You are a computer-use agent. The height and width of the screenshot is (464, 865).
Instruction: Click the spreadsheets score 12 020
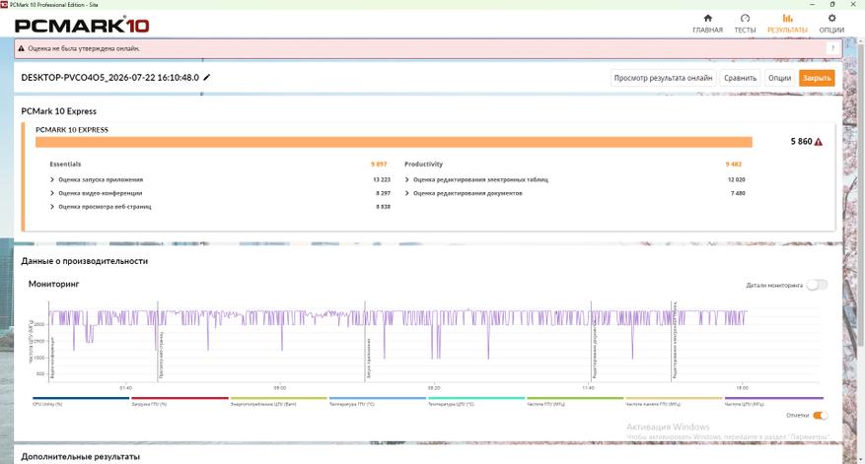[x=737, y=179]
